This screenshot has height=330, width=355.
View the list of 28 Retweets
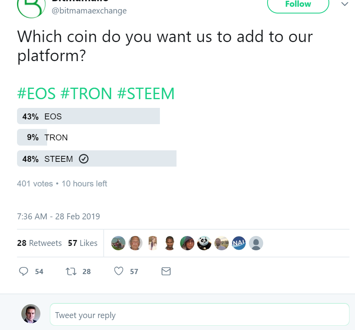pyautogui.click(x=39, y=243)
